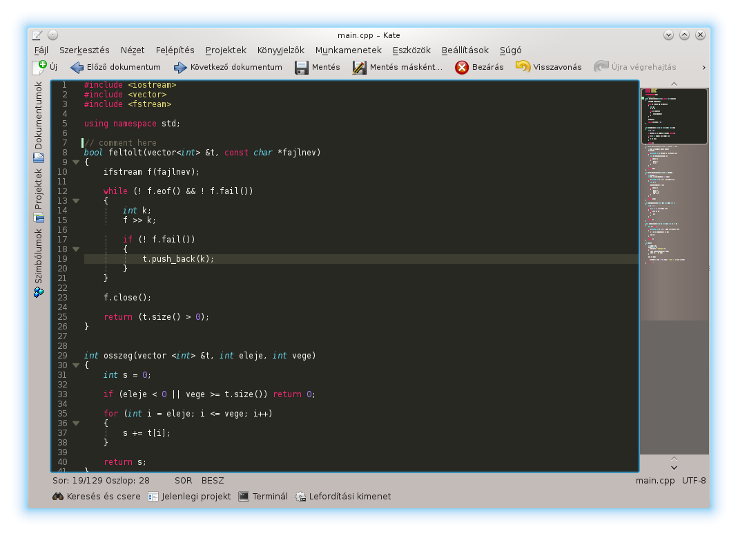738x536 pixels.
Task: Open the Könyvjelzők menu
Action: pos(280,50)
